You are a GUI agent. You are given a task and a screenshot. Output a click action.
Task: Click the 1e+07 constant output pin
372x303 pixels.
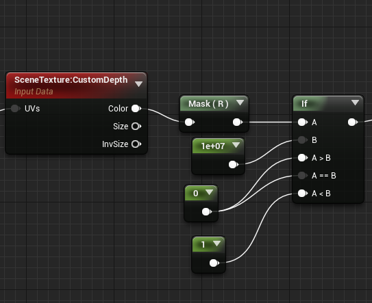click(233, 164)
